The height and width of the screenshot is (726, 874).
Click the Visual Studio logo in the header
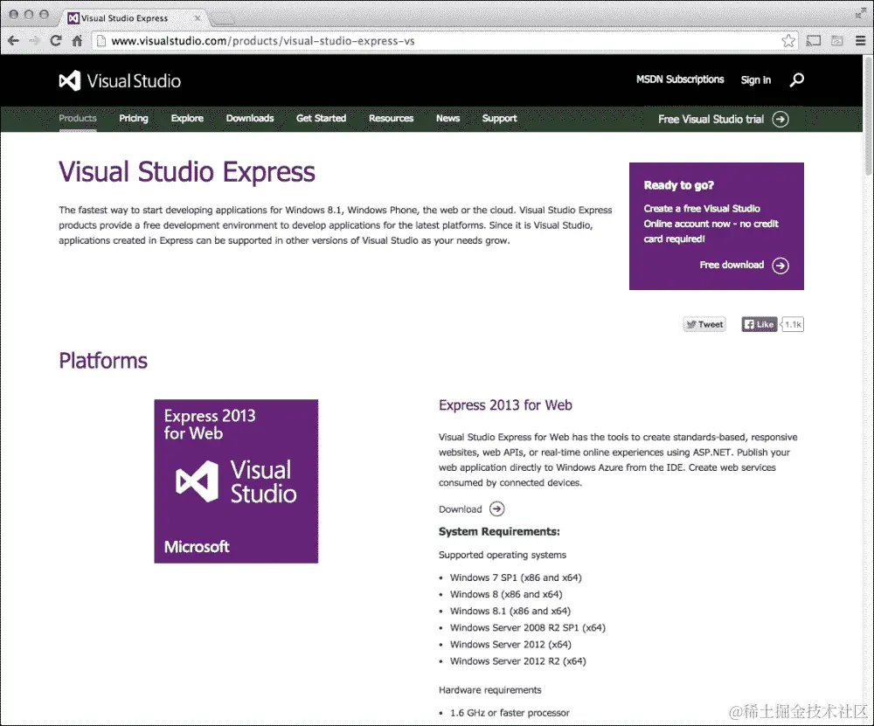pyautogui.click(x=120, y=80)
